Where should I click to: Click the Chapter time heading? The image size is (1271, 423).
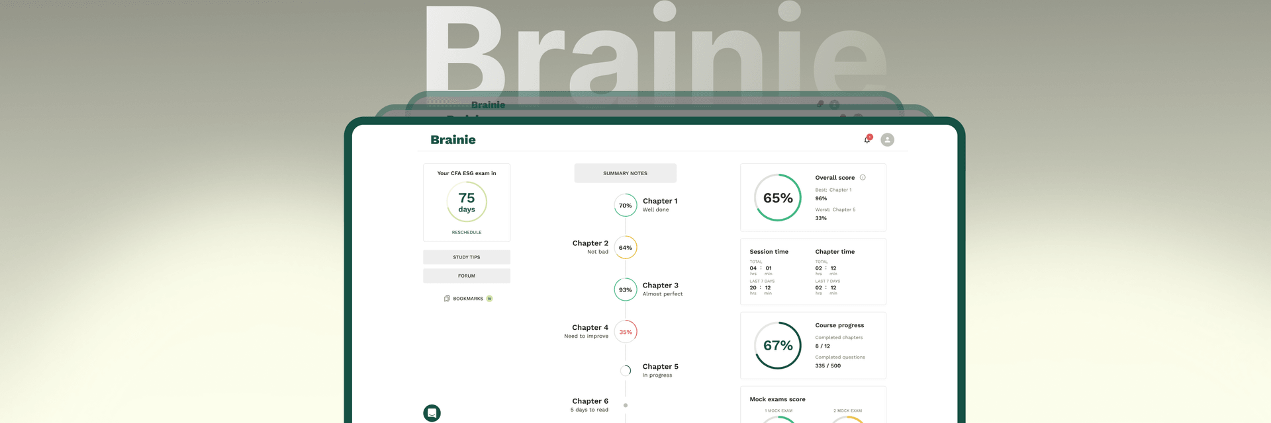pyautogui.click(x=835, y=252)
